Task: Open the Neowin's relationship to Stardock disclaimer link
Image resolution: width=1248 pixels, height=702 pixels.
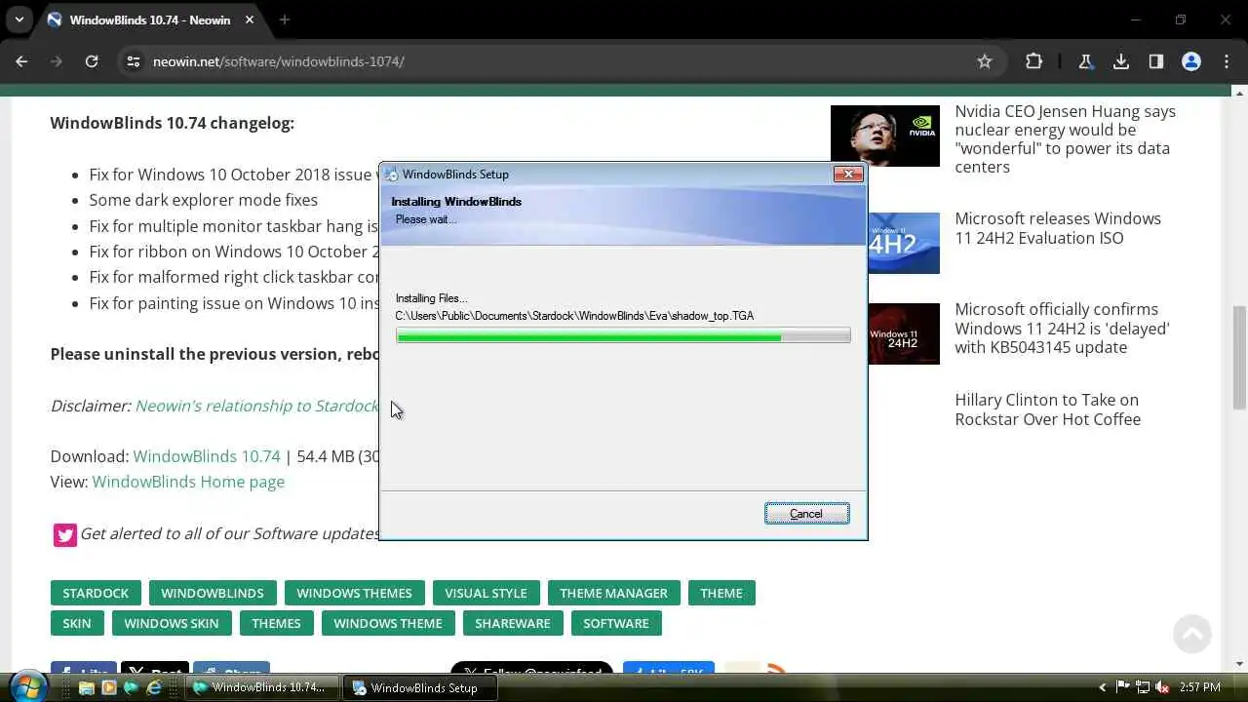Action: (x=257, y=406)
